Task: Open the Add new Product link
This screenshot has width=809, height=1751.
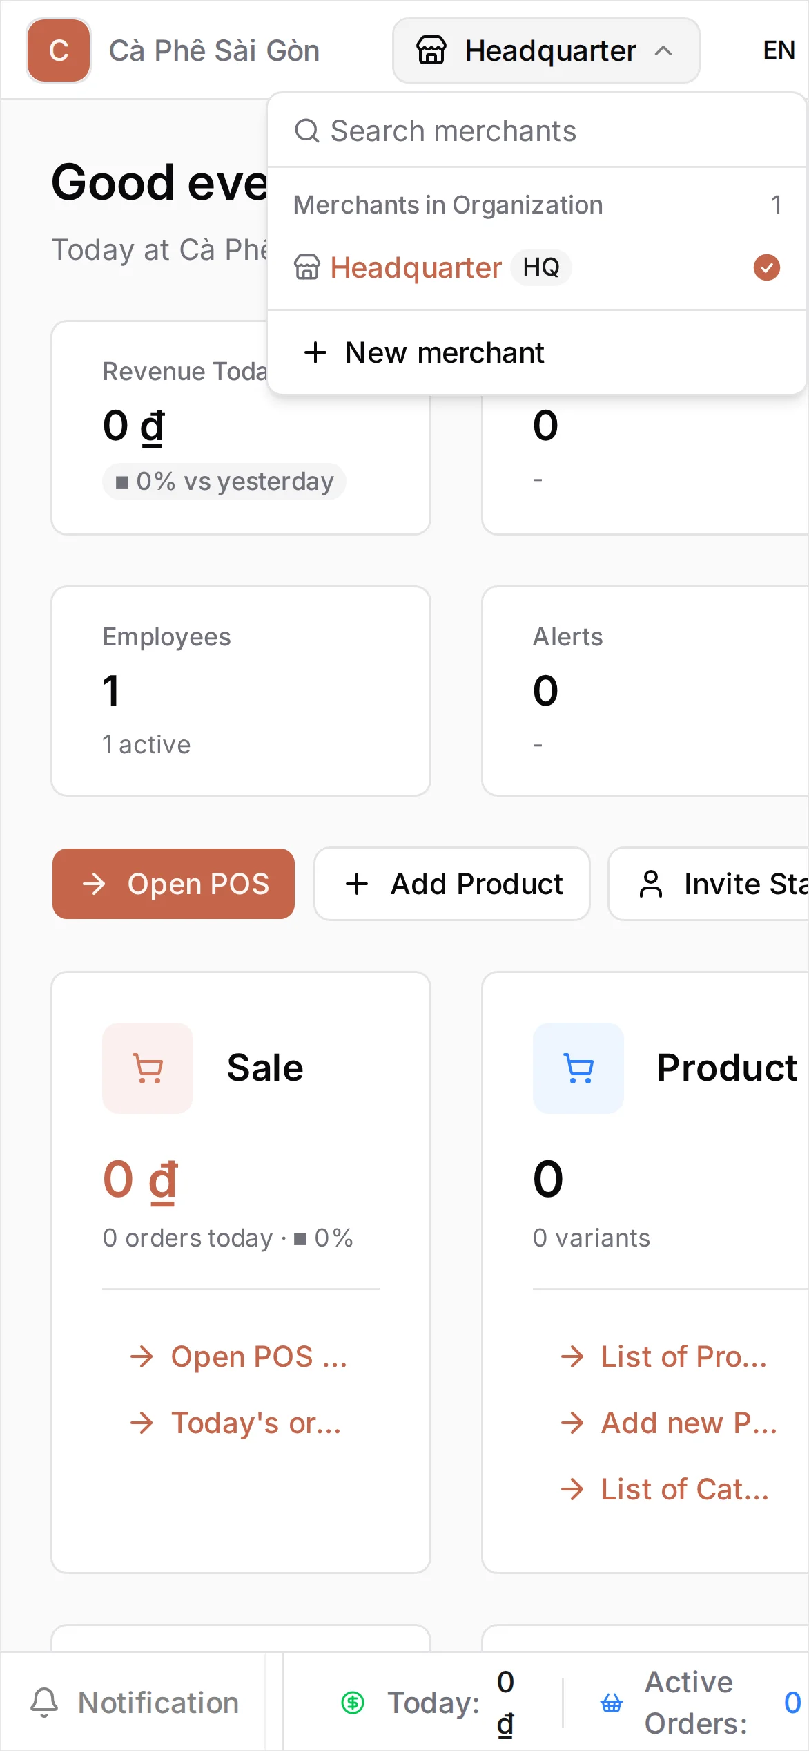Action: coord(668,1423)
